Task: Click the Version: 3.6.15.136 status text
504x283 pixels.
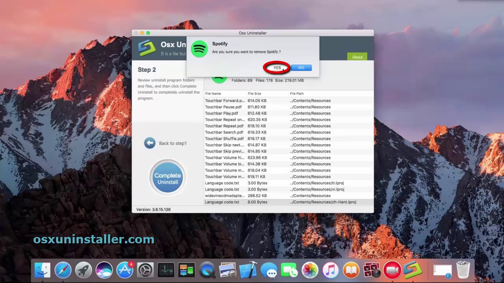Action: click(x=153, y=209)
